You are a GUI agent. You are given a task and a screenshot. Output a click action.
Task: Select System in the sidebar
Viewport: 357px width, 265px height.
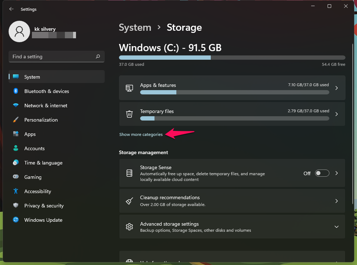pyautogui.click(x=57, y=77)
